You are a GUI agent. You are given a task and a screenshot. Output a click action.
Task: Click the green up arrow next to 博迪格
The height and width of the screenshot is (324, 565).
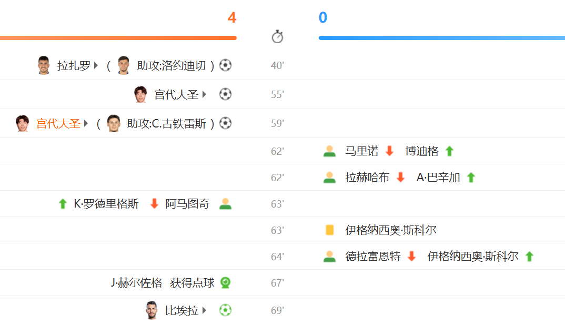449,151
